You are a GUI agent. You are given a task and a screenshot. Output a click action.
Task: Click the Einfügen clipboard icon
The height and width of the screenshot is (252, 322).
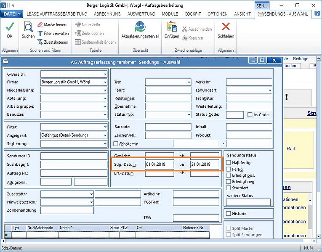tap(172, 27)
